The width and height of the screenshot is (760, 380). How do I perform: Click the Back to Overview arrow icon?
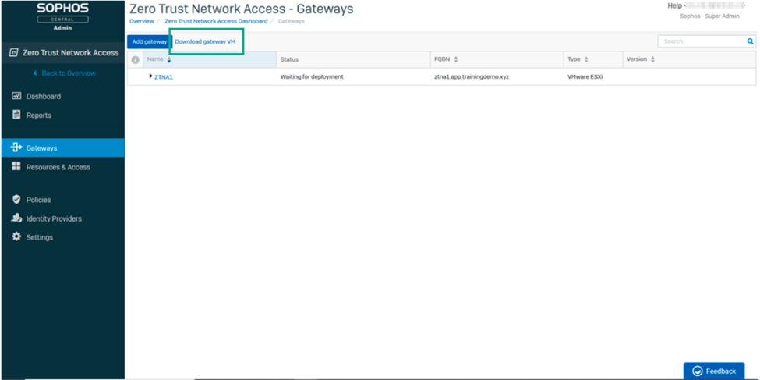pyautogui.click(x=35, y=73)
